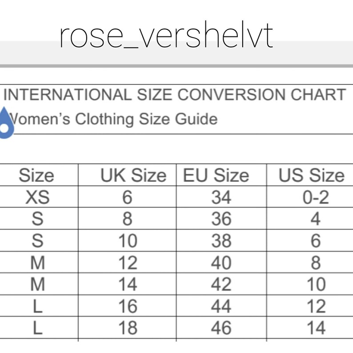
Task: Click EU size 36 cell
Action: point(221,219)
